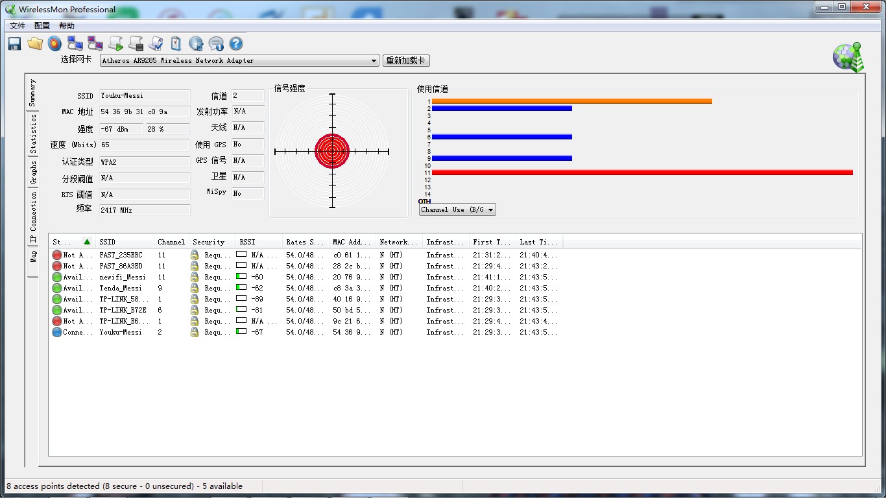Stop logging with the black square scroll icon
The height and width of the screenshot is (498, 886).
tap(136, 43)
